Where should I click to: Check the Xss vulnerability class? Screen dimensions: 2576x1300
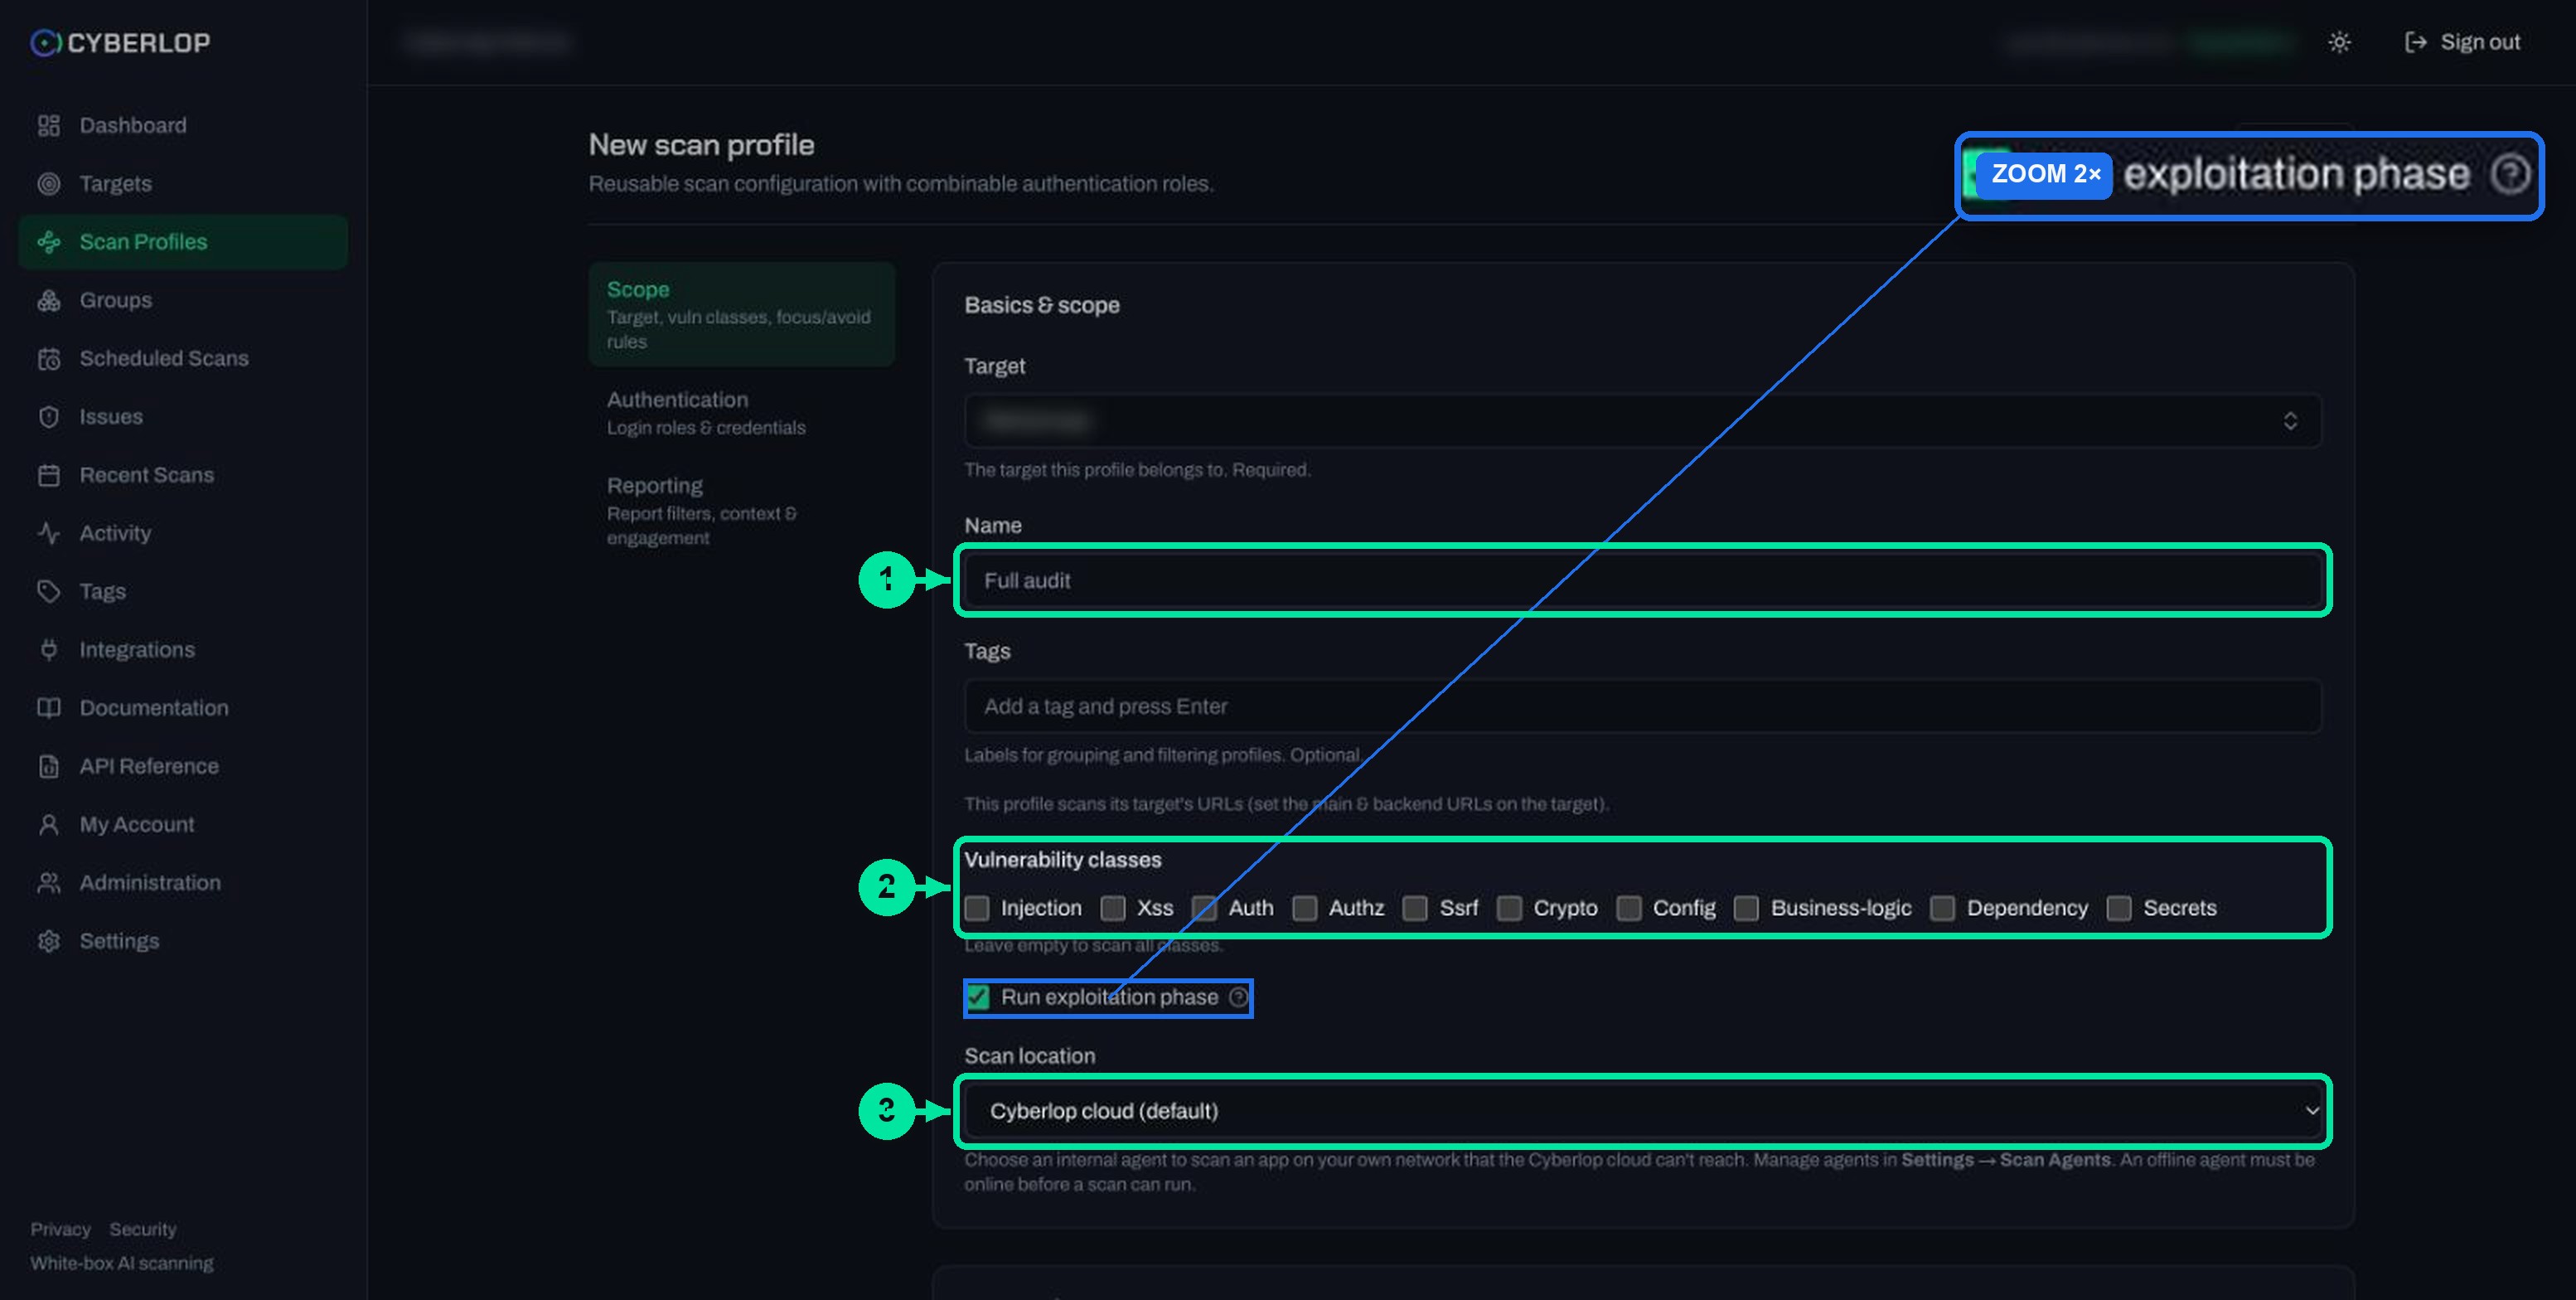click(x=1113, y=908)
